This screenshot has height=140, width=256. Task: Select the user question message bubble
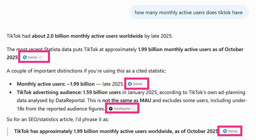(x=189, y=12)
